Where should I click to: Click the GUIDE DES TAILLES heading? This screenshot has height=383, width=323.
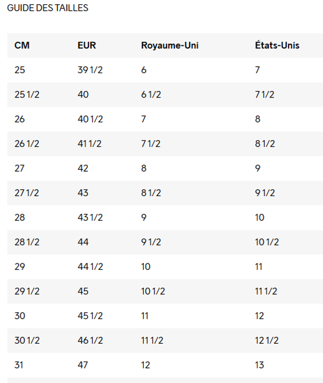pos(47,9)
